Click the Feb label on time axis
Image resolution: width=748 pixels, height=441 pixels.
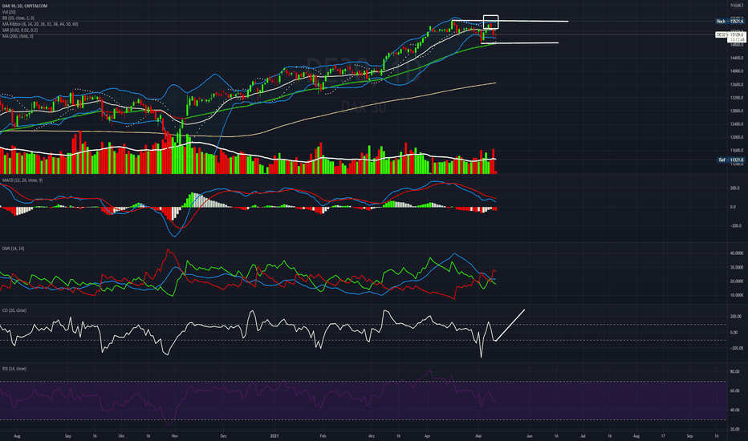(323, 435)
